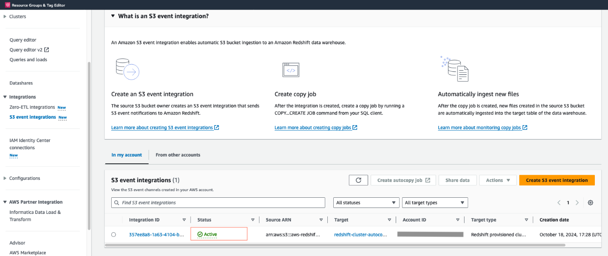The height and width of the screenshot is (256, 608).
Task: Open Datashares in sidebar
Action: pos(21,83)
